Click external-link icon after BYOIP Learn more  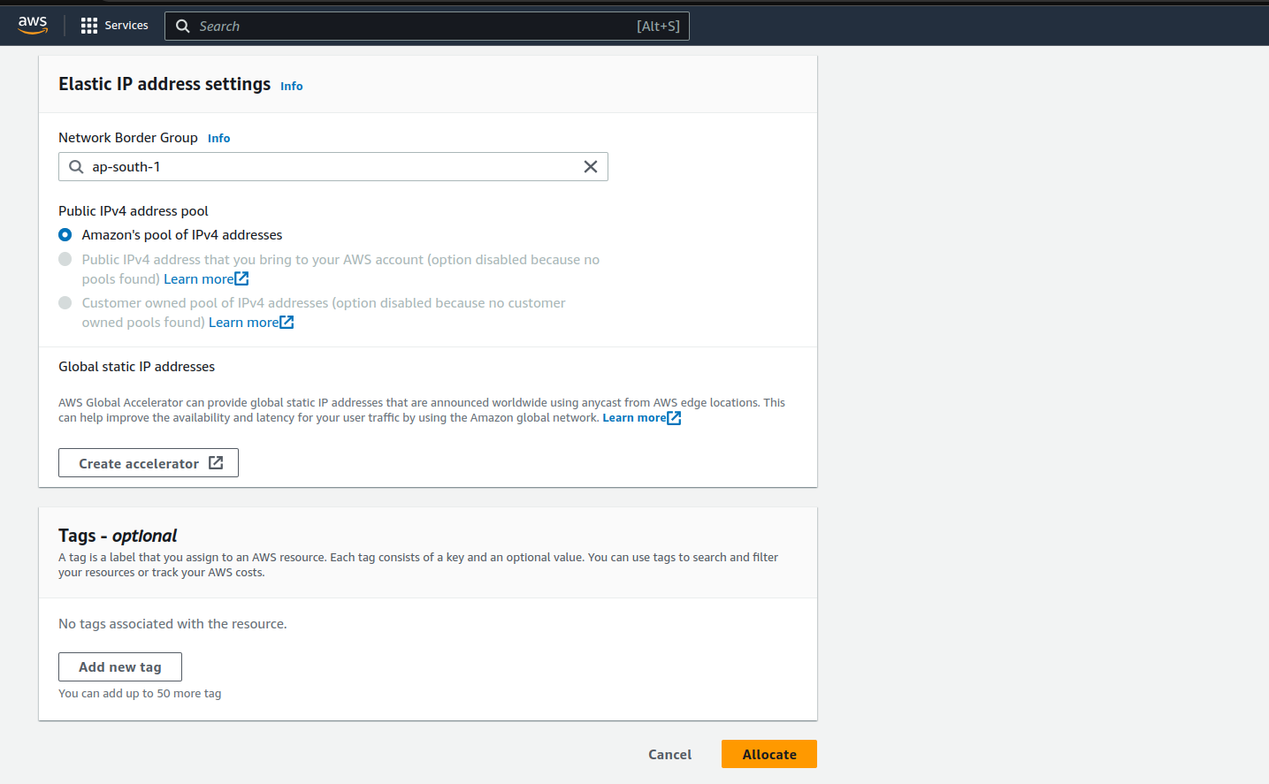pyautogui.click(x=242, y=279)
